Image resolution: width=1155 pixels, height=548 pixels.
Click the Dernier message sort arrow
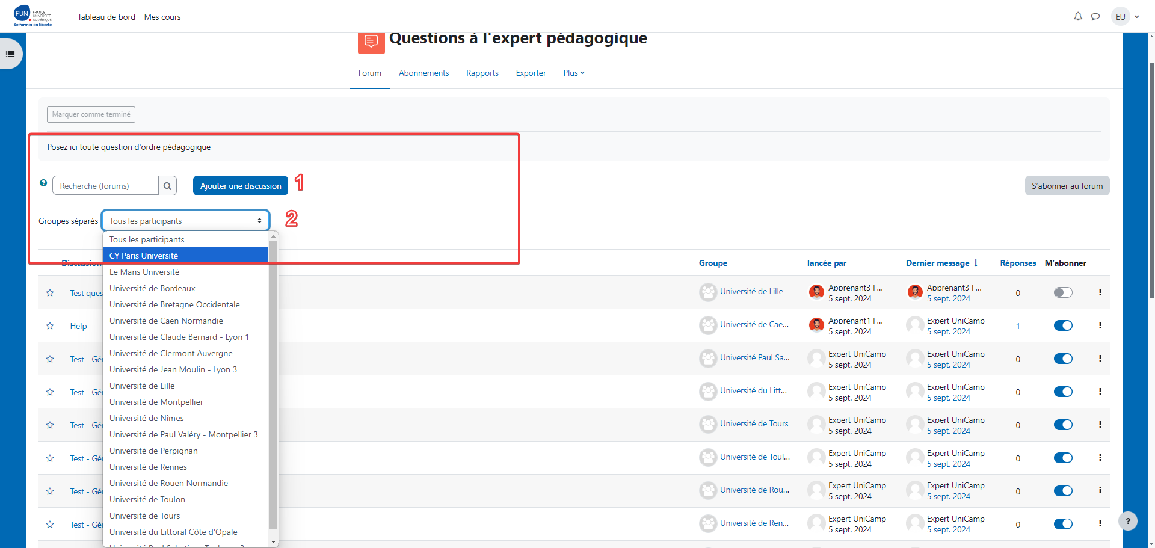coord(976,263)
